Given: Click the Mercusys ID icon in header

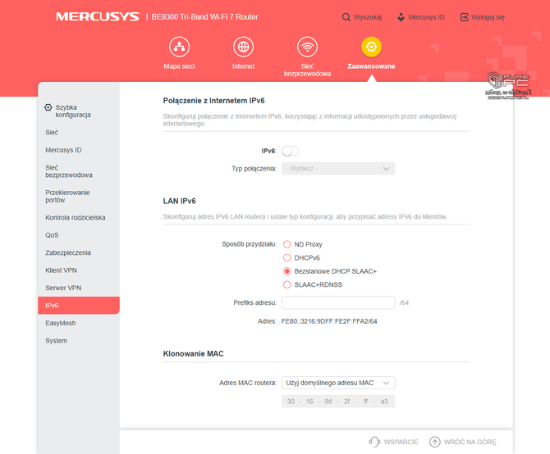Looking at the screenshot, I should (401, 17).
